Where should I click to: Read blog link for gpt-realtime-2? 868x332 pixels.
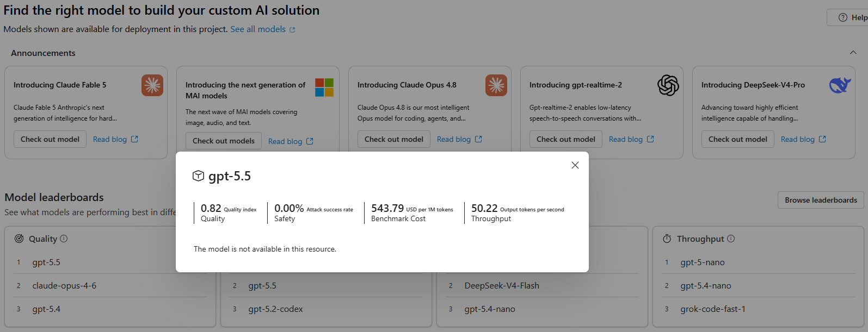[x=626, y=139]
